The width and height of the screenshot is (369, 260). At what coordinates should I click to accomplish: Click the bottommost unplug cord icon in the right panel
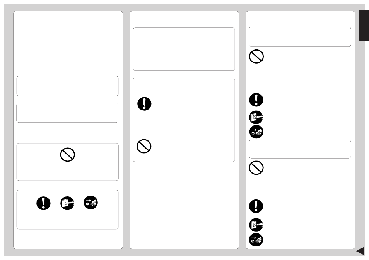point(256,240)
